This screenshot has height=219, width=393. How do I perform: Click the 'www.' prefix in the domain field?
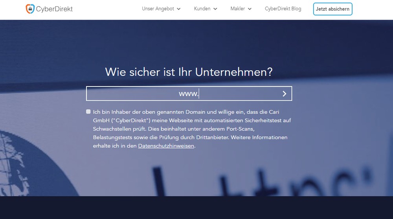pyautogui.click(x=189, y=94)
